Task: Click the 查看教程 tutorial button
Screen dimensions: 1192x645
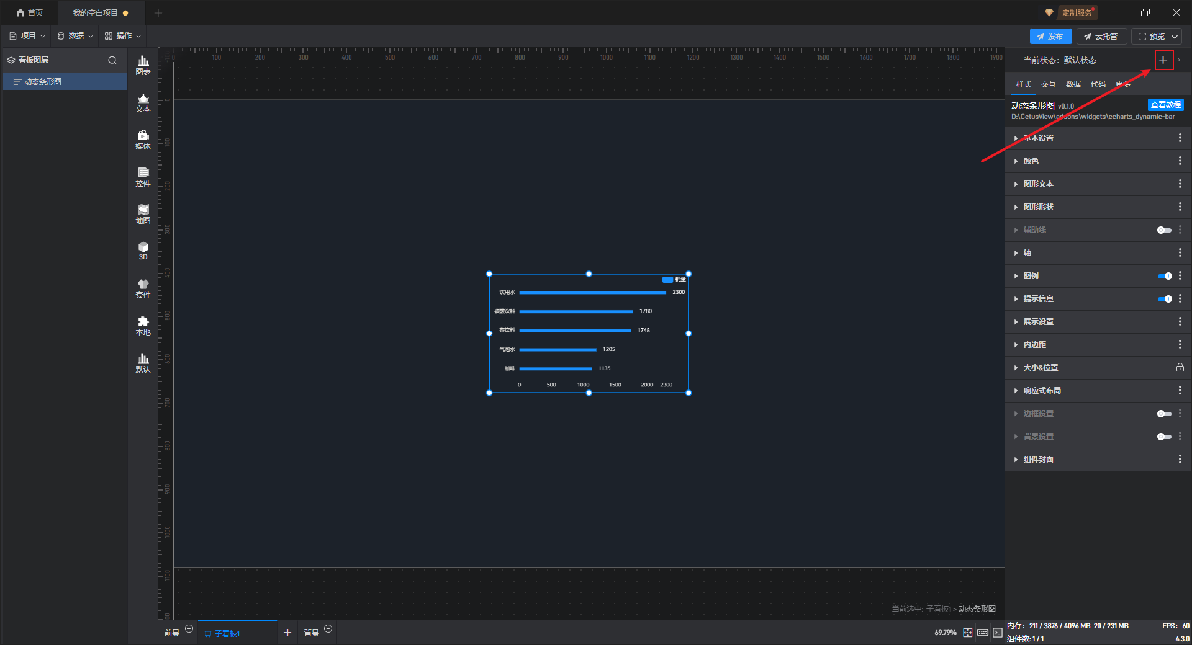Action: click(1165, 105)
